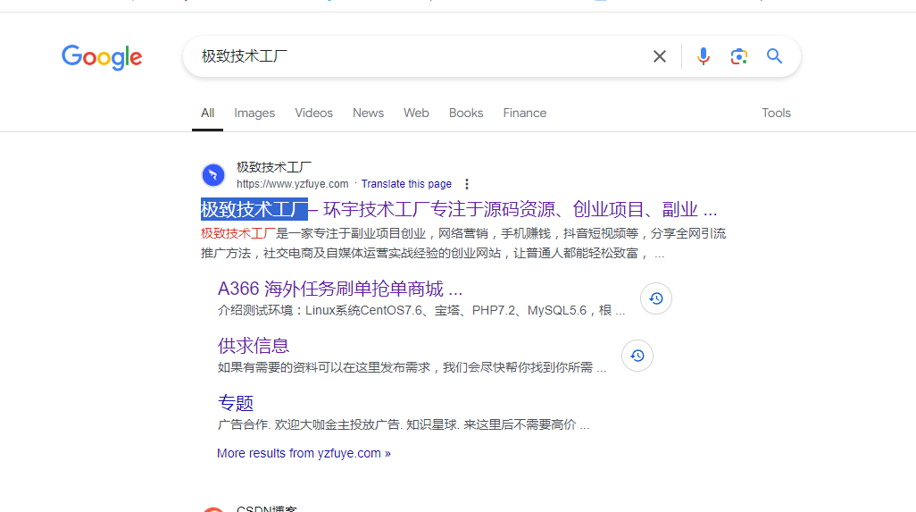Viewport: 916px width, 512px height.
Task: Click Translate this page link
Action: tap(406, 184)
